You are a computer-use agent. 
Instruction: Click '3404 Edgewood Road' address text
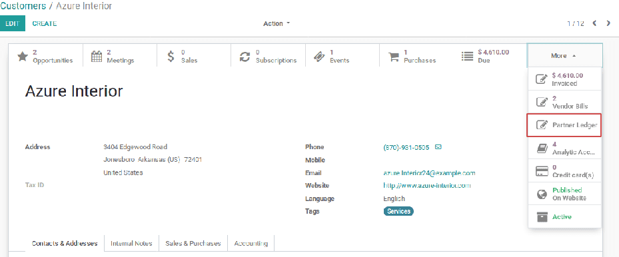click(135, 147)
